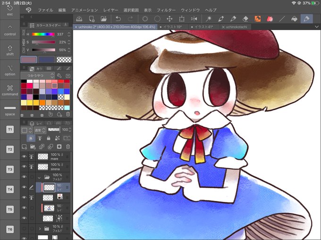Open the フィルター menu

[x=166, y=10]
